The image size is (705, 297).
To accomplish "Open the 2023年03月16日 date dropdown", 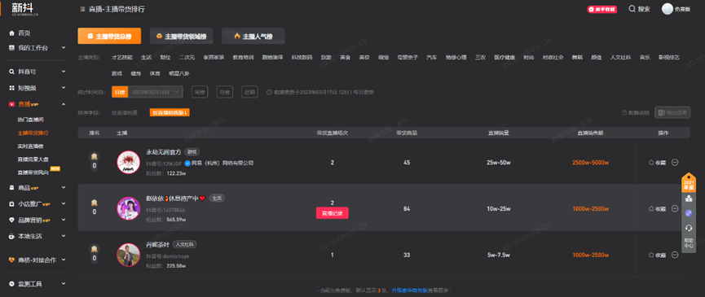I will tap(155, 92).
